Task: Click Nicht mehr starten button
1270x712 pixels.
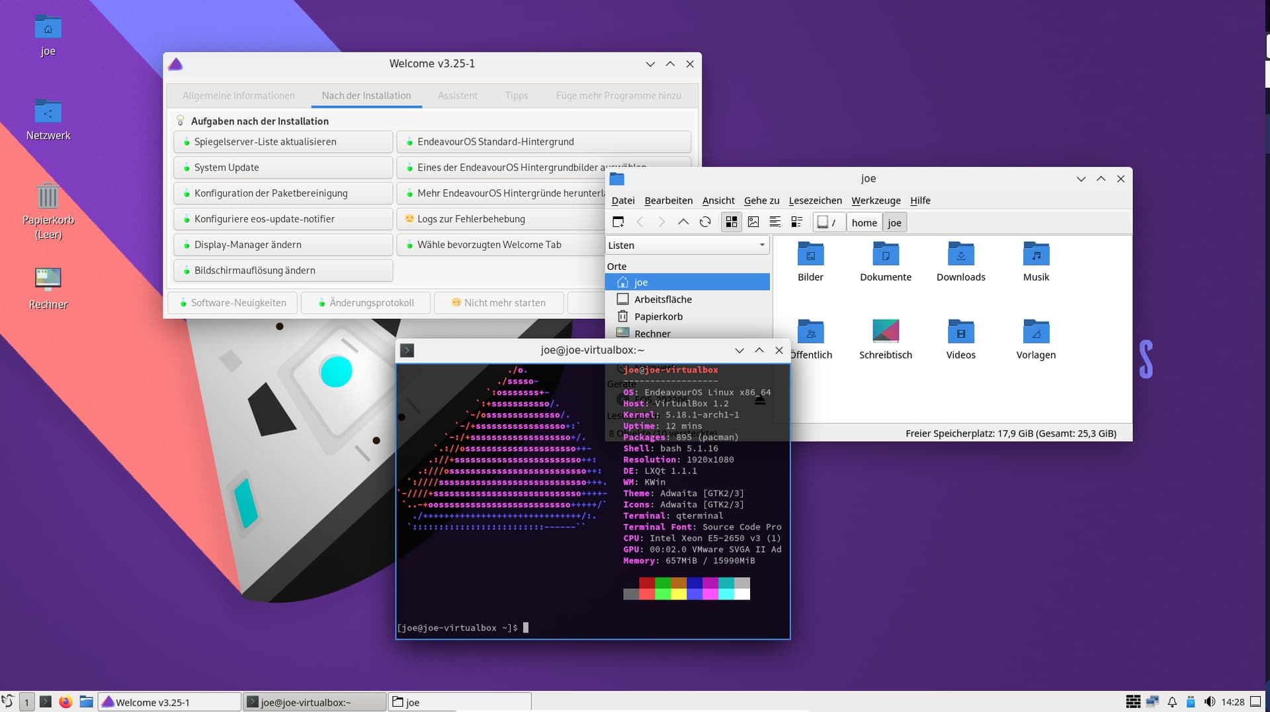Action: 499,302
